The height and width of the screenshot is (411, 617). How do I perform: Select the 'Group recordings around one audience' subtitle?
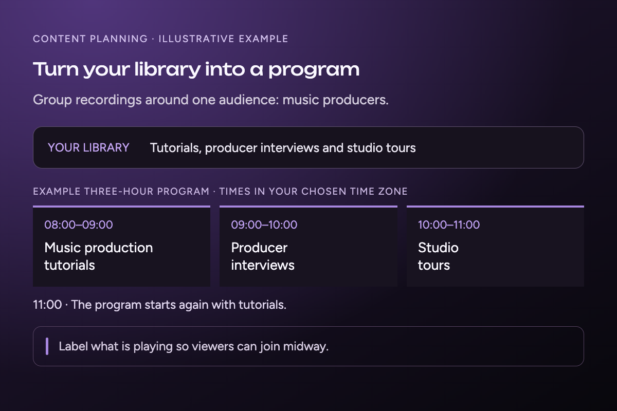coord(211,100)
